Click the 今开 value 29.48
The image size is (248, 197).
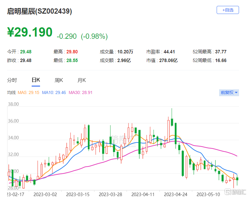(x=26, y=52)
